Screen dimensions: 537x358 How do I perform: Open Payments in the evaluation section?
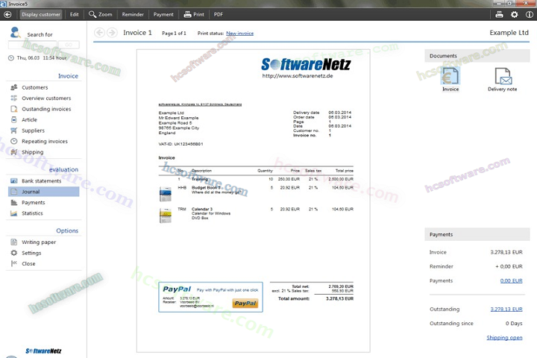34,202
